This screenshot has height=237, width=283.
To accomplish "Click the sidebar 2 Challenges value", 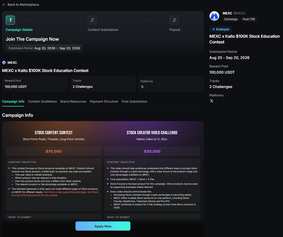I will [x=221, y=87].
